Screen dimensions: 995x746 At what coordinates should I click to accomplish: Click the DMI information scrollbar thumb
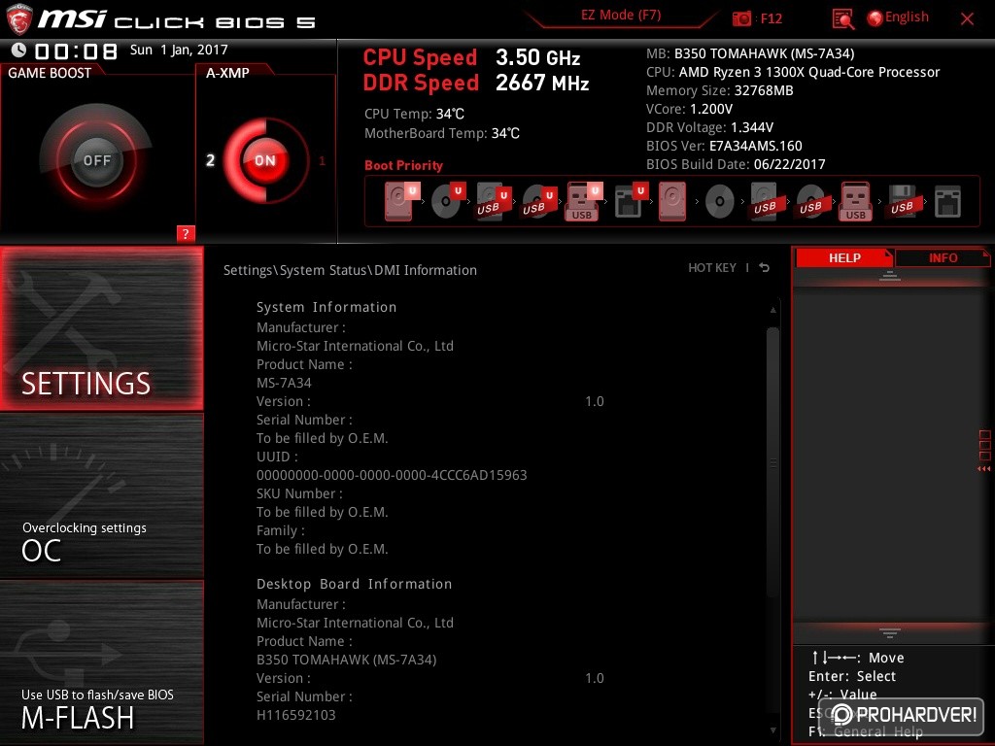[772, 461]
